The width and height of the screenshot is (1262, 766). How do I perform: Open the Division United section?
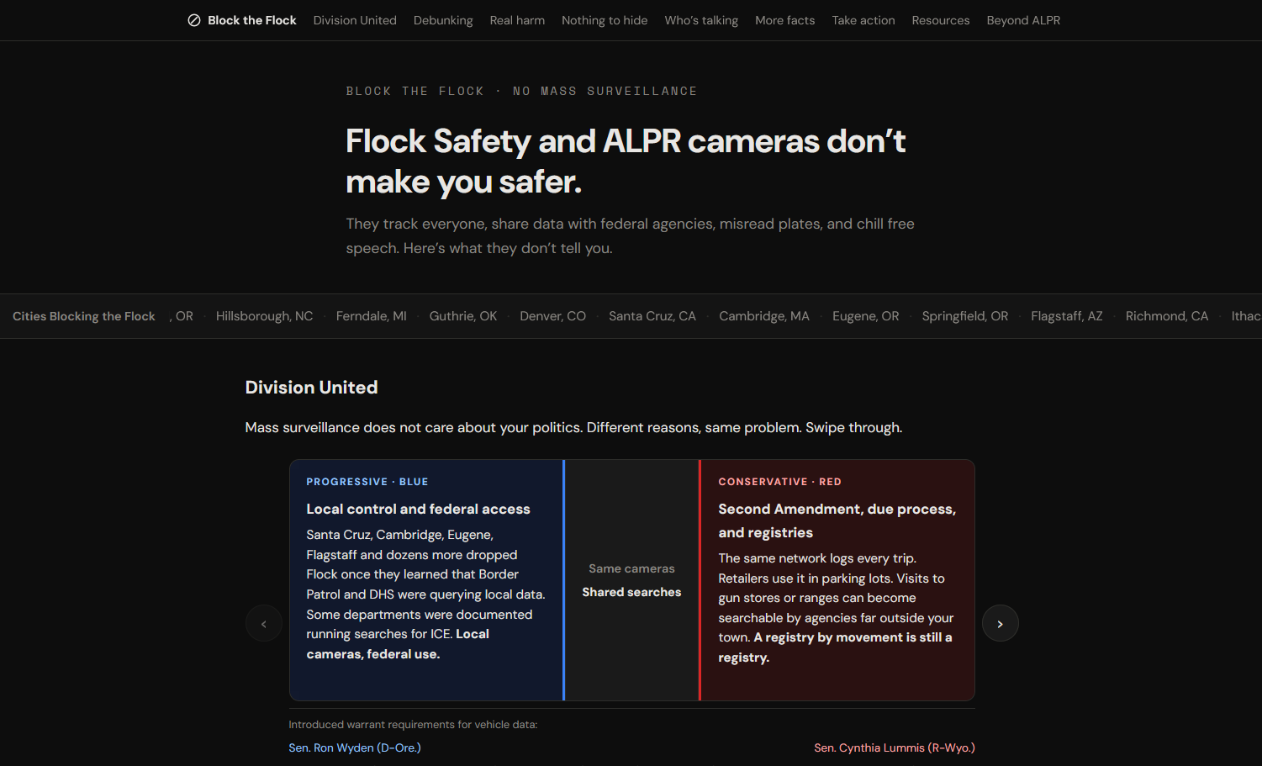pos(355,20)
